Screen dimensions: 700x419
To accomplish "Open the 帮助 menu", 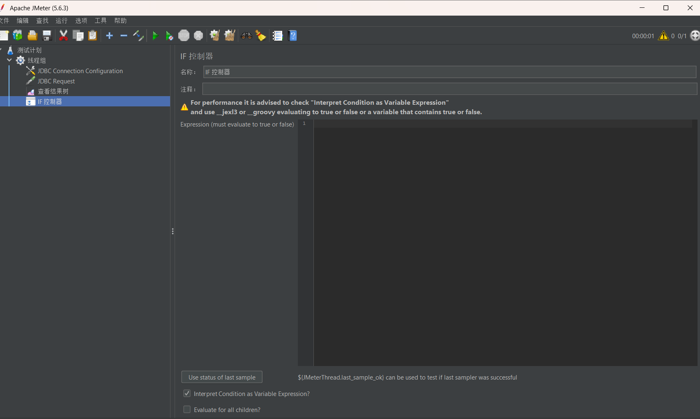I will [x=120, y=21].
